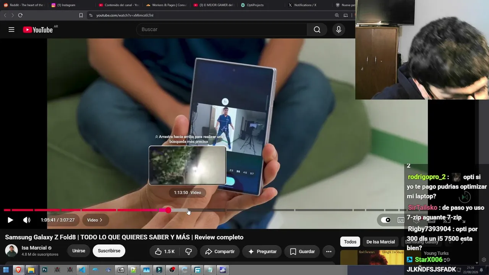Open the Notepad++ taskbar icon

133,270
